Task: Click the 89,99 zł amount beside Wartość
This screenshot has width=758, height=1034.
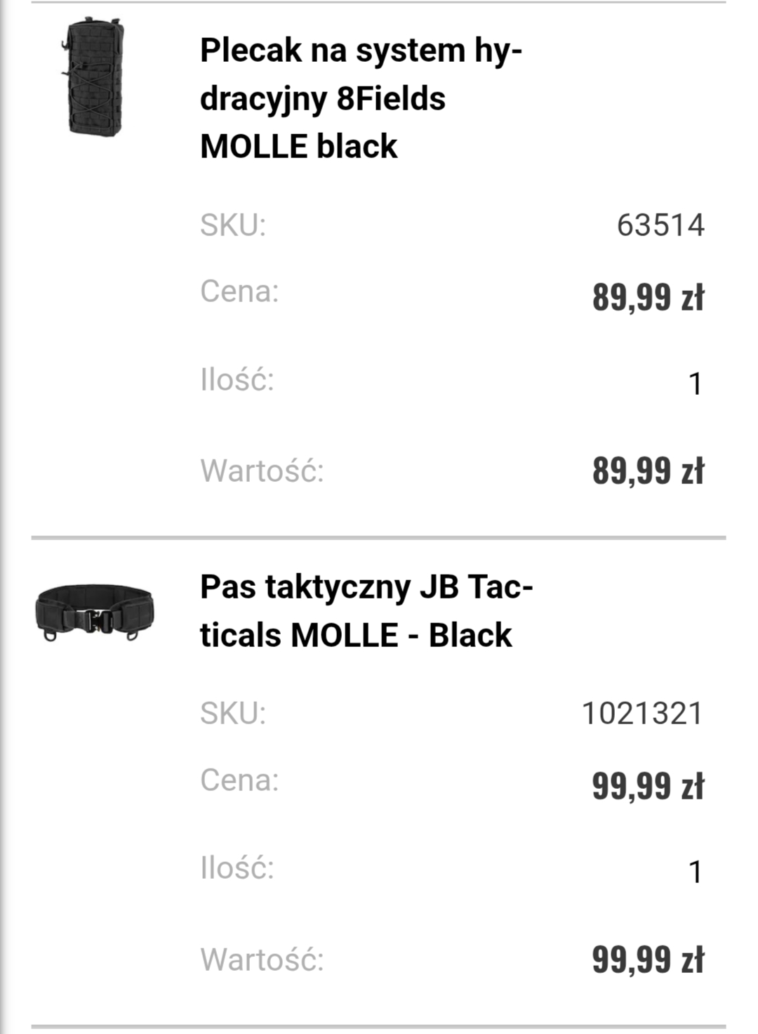Action: tap(648, 471)
